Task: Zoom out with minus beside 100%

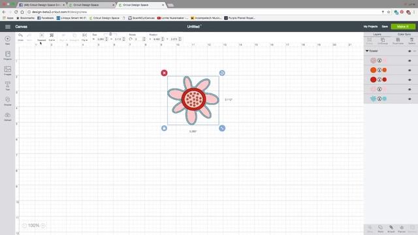Action: tap(24, 226)
